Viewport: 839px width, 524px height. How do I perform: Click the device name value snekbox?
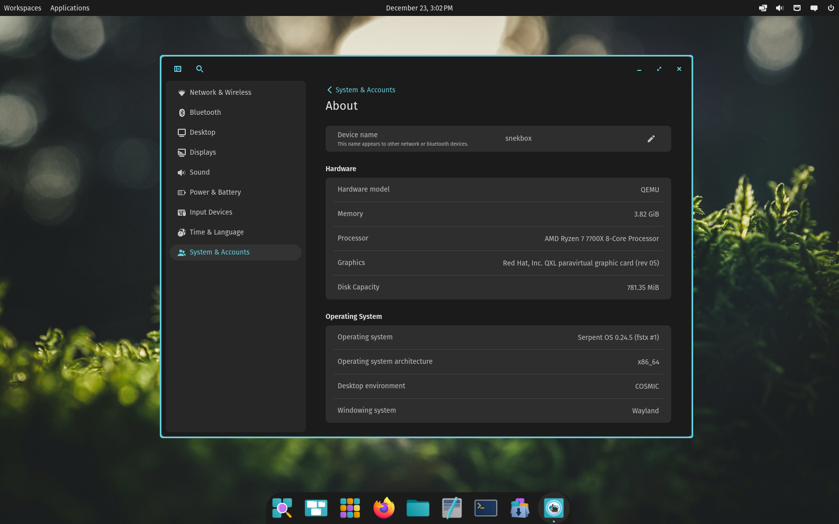[518, 139]
